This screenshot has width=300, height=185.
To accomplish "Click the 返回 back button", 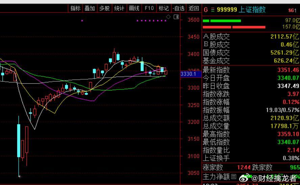I will [x=194, y=8].
